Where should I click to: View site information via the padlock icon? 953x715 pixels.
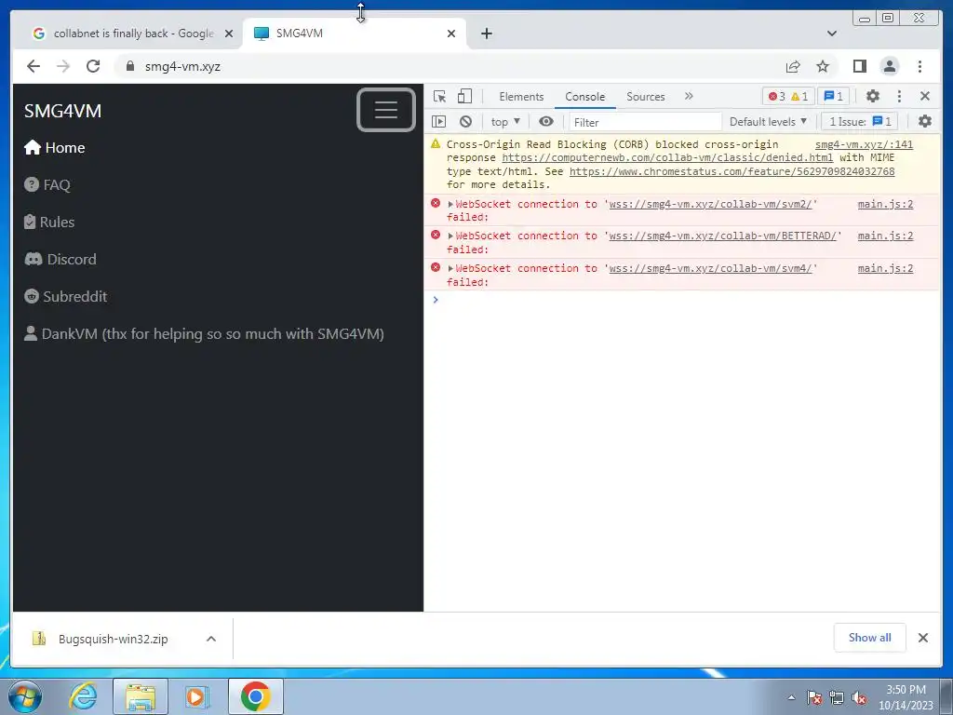pos(129,66)
